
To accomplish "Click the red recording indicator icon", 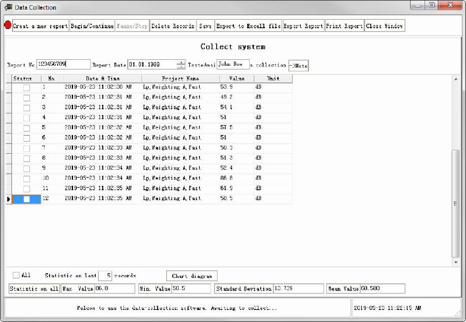I will [x=7, y=25].
